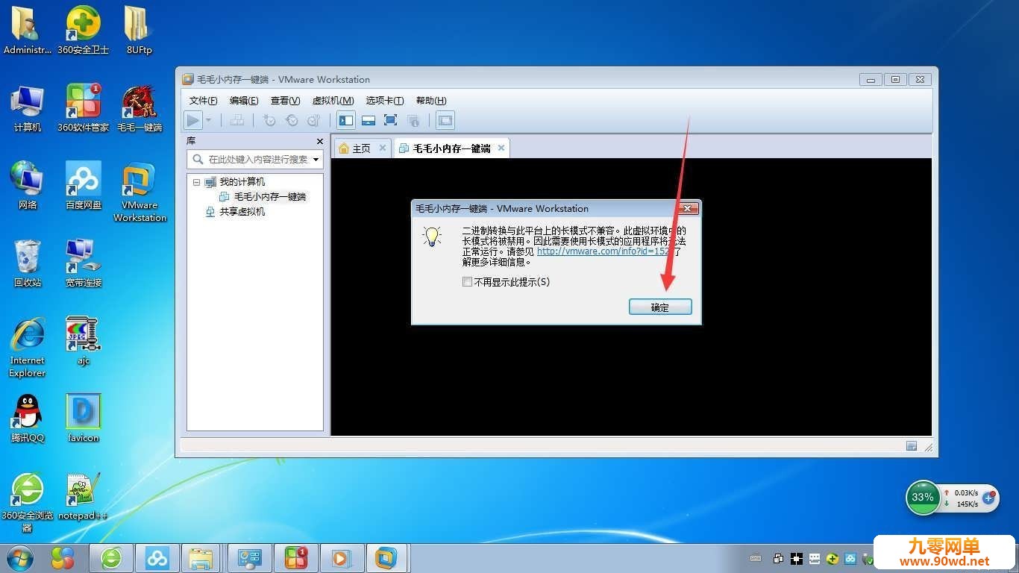
Task: Open the vmware.com/info link in the dialog
Action: pos(604,251)
